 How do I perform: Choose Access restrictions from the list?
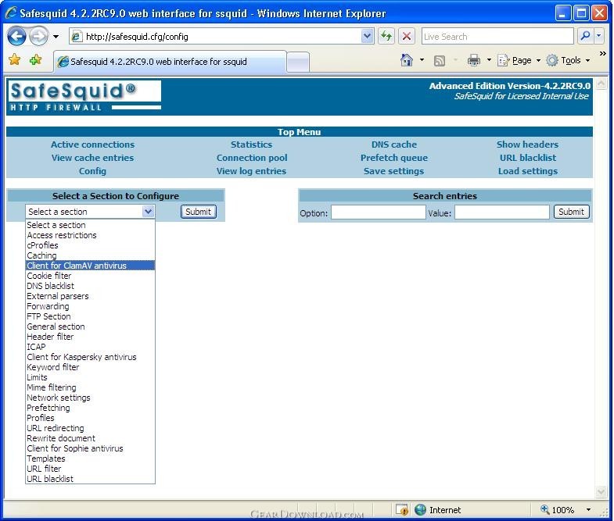91,235
